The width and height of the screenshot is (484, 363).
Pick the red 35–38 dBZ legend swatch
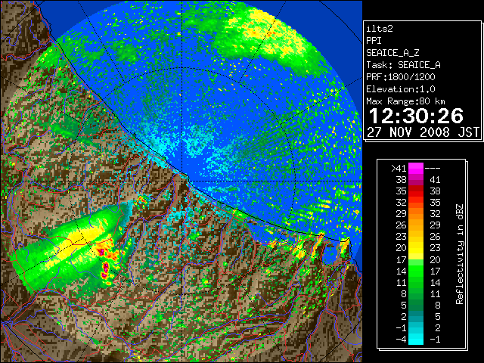tap(416, 191)
